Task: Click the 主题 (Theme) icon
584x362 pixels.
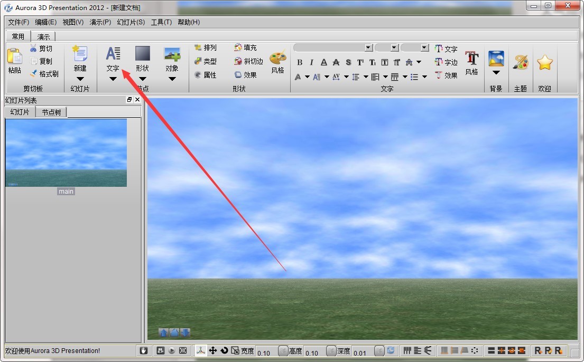Action: point(521,61)
